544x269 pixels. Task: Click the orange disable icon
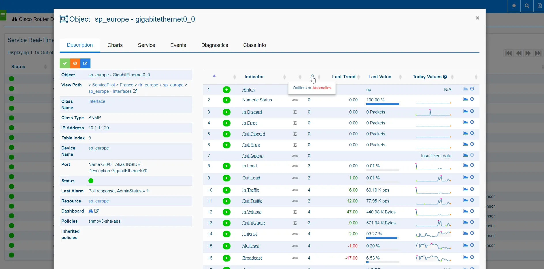75,63
